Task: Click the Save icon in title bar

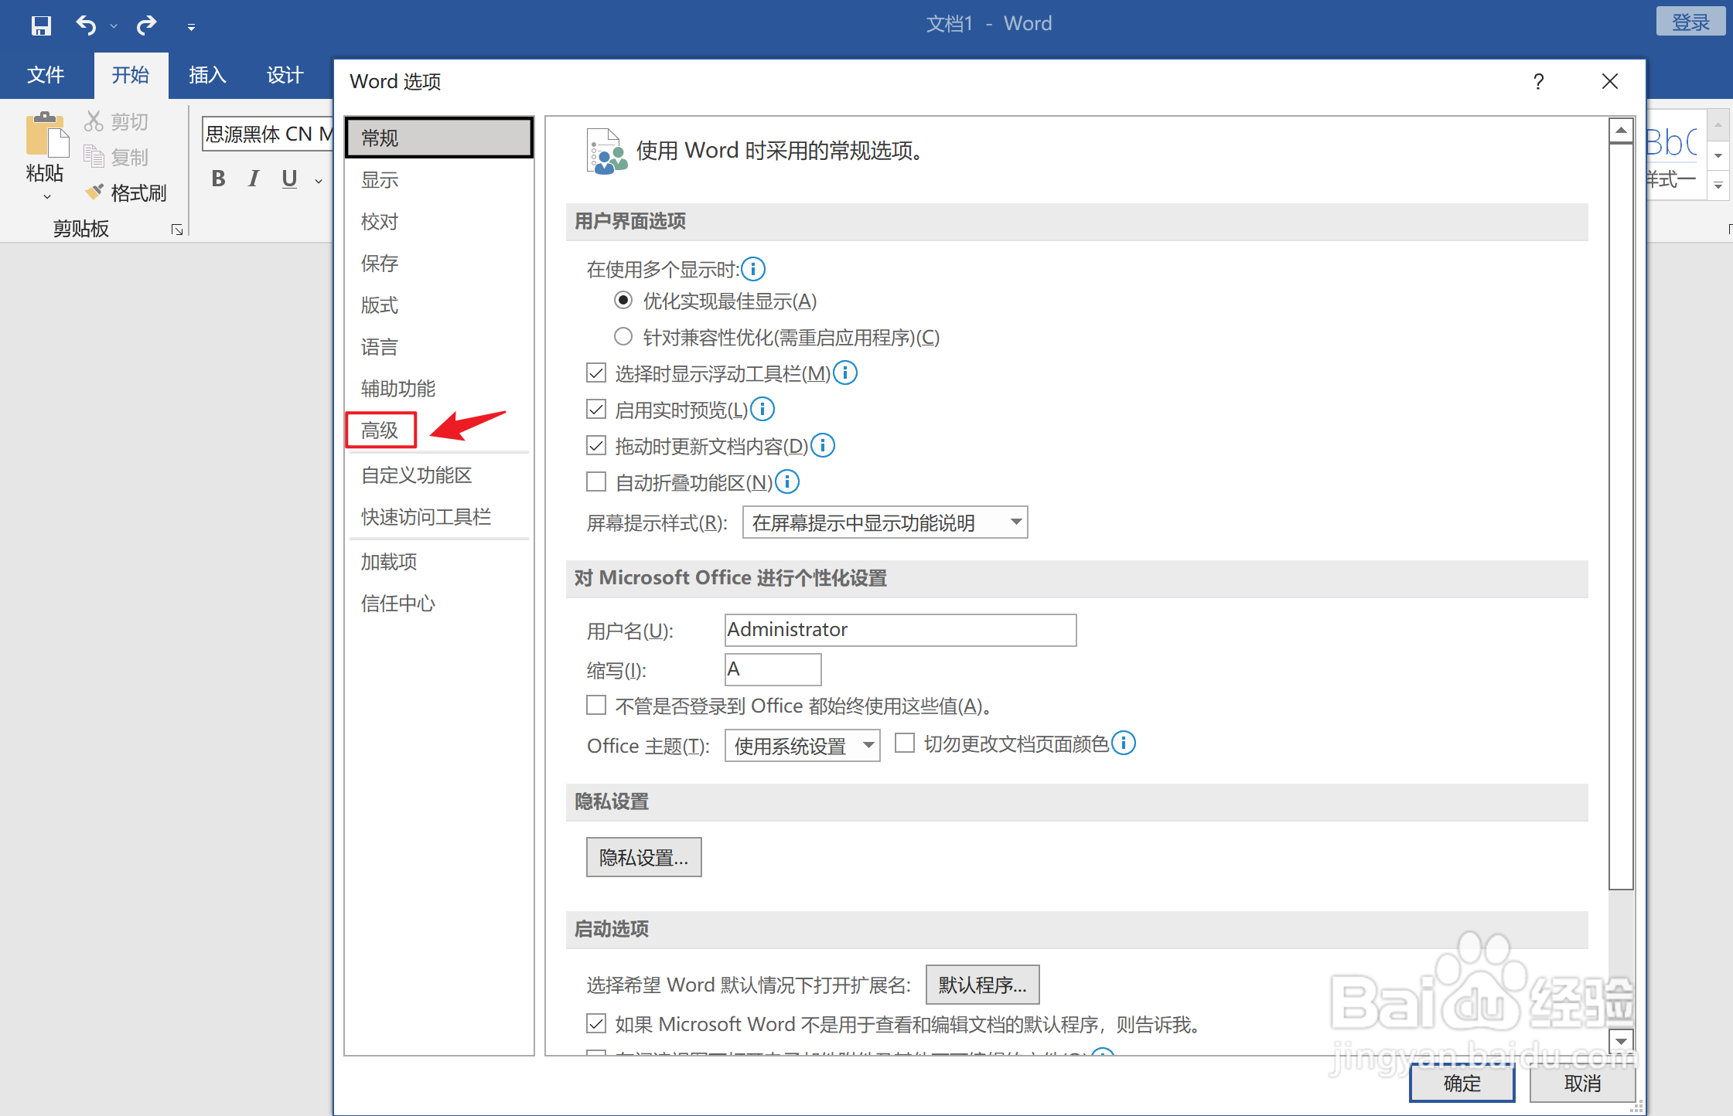Action: (x=41, y=26)
